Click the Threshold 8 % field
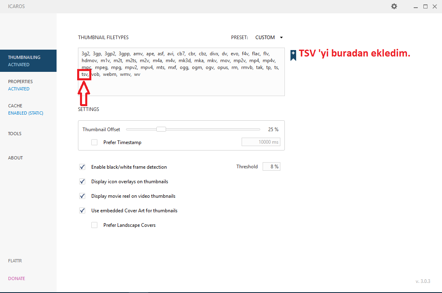Image resolution: width=442 pixels, height=293 pixels. point(271,167)
